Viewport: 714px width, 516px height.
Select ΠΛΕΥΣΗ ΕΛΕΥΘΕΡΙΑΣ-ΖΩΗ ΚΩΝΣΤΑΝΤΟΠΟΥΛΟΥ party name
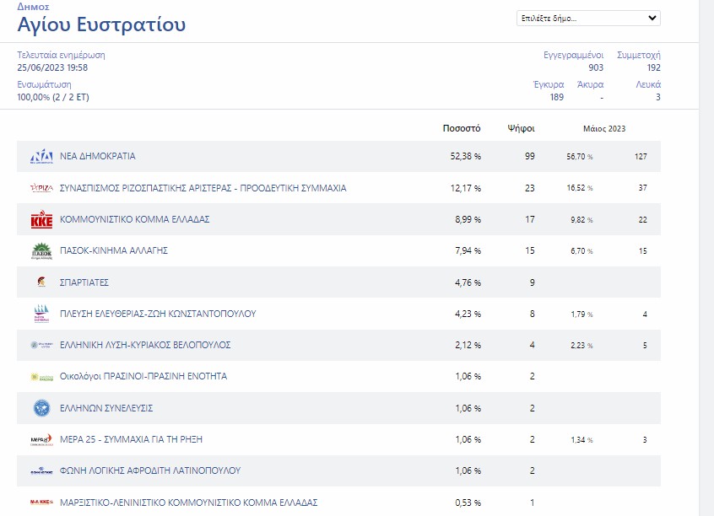(158, 314)
